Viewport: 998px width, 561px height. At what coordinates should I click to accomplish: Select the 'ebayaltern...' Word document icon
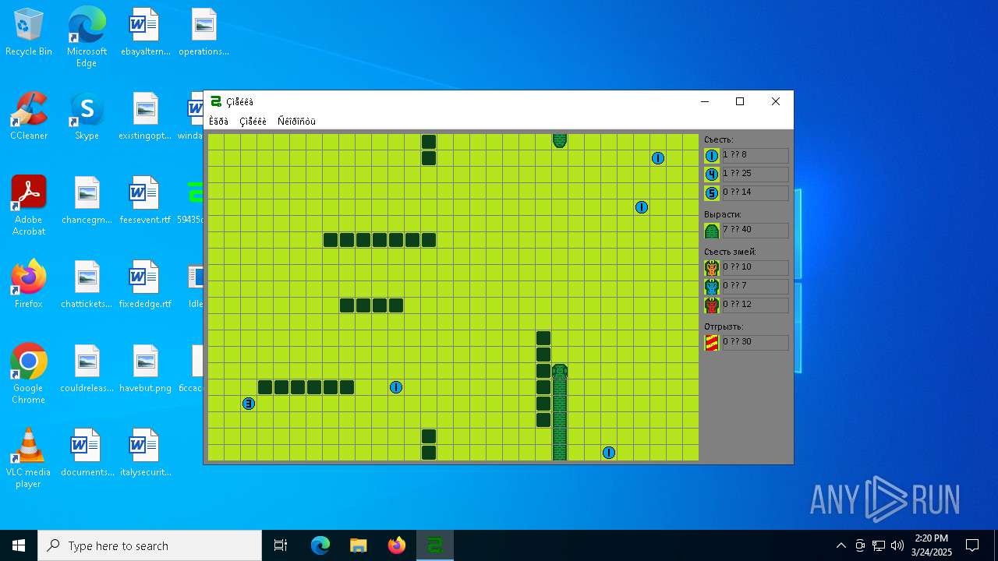click(x=145, y=33)
